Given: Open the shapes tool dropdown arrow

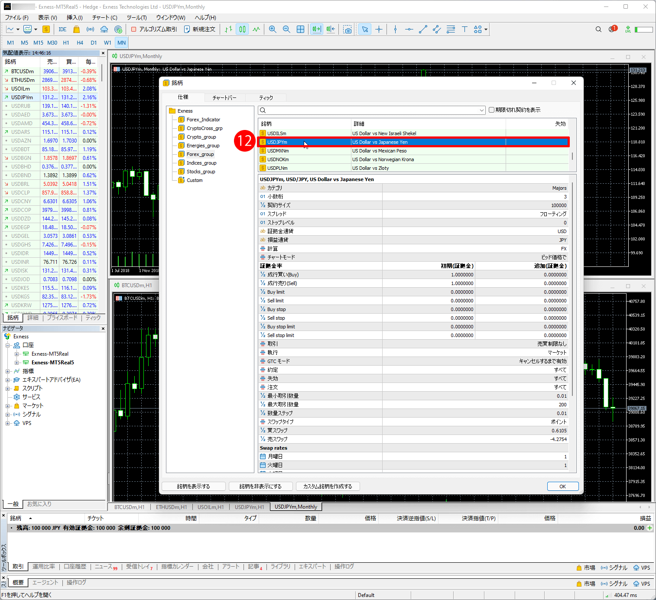Looking at the screenshot, I should pyautogui.click(x=486, y=29).
